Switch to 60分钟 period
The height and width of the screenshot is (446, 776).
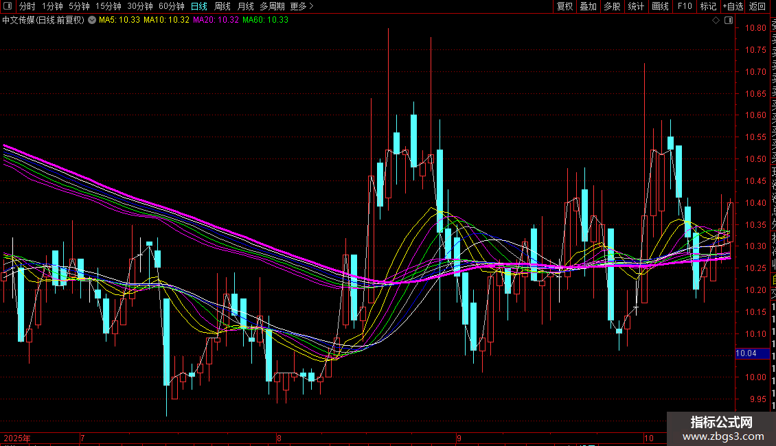coord(171,7)
